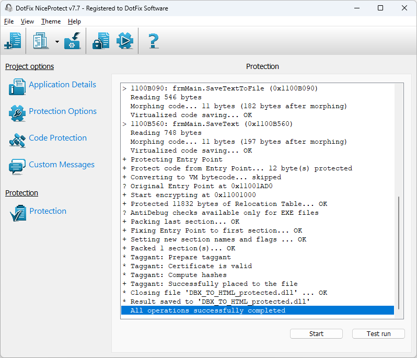Image resolution: width=417 pixels, height=358 pixels.
Task: Select 'Protecting Entry Point' log line
Action: tap(258, 159)
